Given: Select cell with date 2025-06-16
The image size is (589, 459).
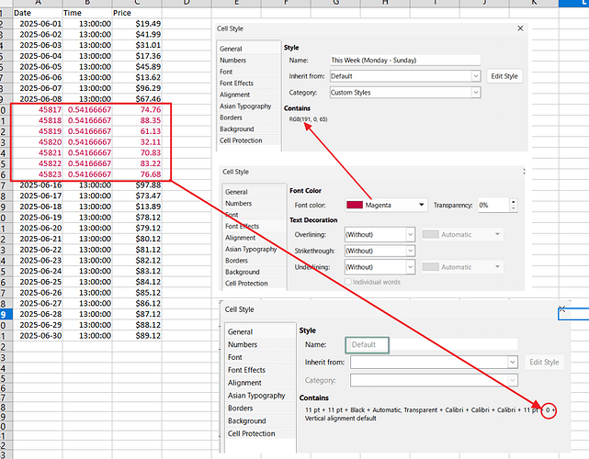Looking at the screenshot, I should click(x=38, y=185).
